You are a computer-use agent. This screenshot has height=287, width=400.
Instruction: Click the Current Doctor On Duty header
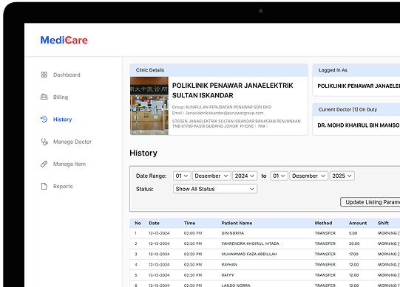pos(356,109)
